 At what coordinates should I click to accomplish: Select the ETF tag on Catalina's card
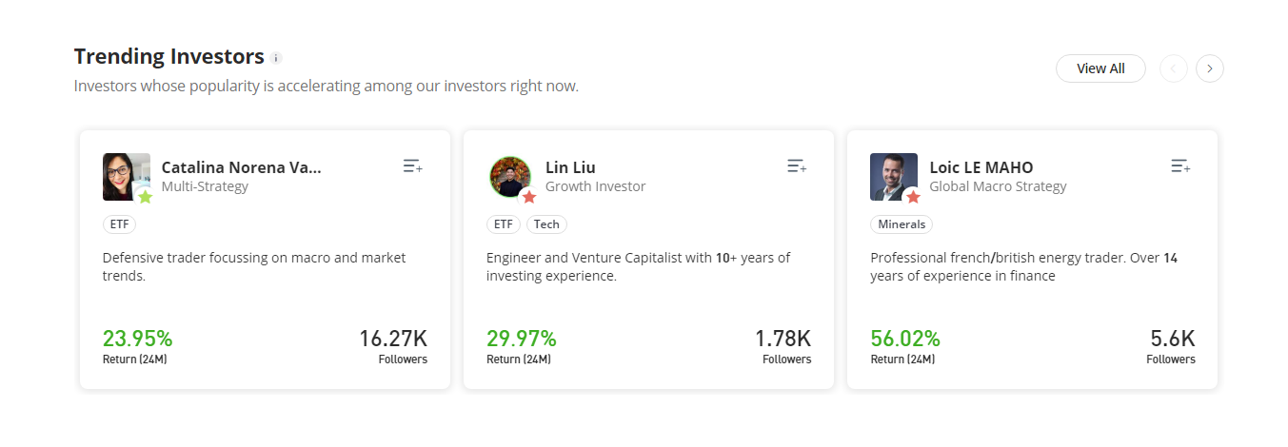[119, 224]
